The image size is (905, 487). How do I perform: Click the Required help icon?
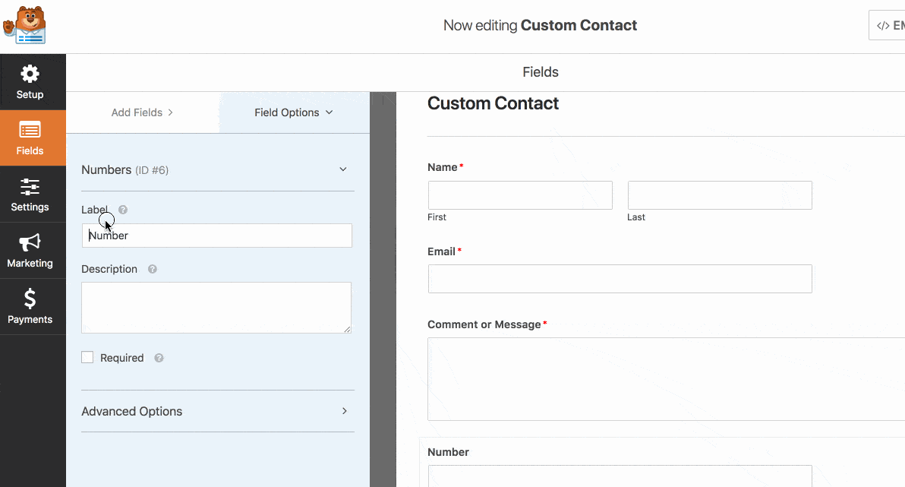click(159, 358)
